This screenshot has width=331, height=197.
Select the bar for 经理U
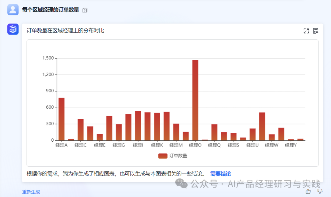(253, 134)
